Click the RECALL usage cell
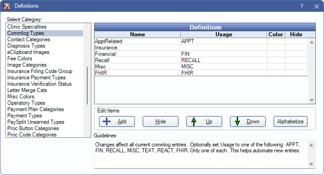324x175 pixels. [224, 60]
